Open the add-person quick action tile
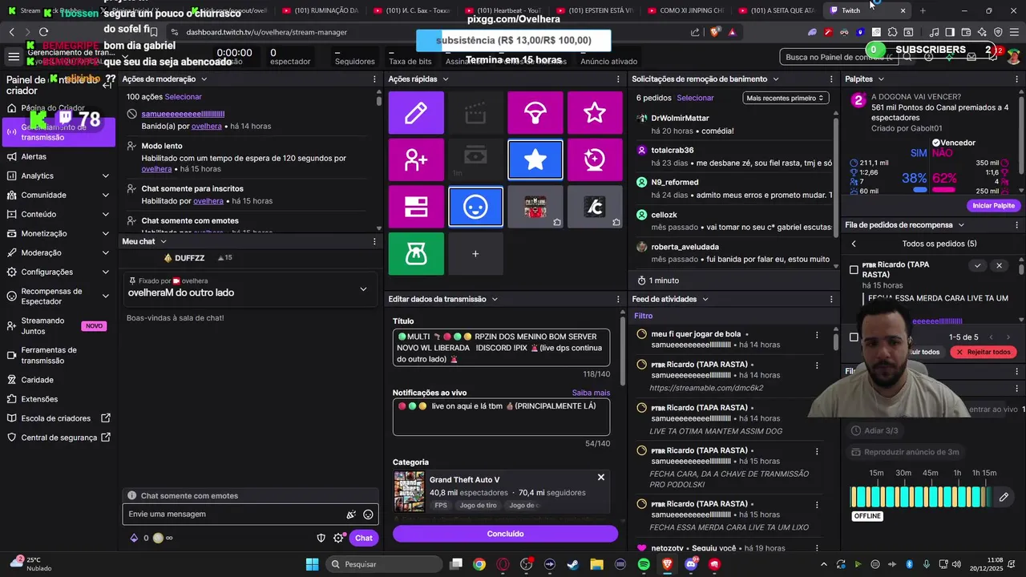1026x577 pixels. (x=416, y=159)
